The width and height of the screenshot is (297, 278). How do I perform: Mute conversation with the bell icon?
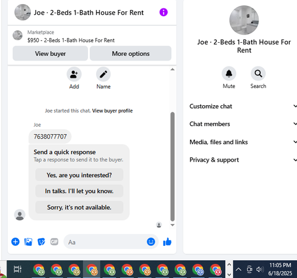(x=229, y=74)
